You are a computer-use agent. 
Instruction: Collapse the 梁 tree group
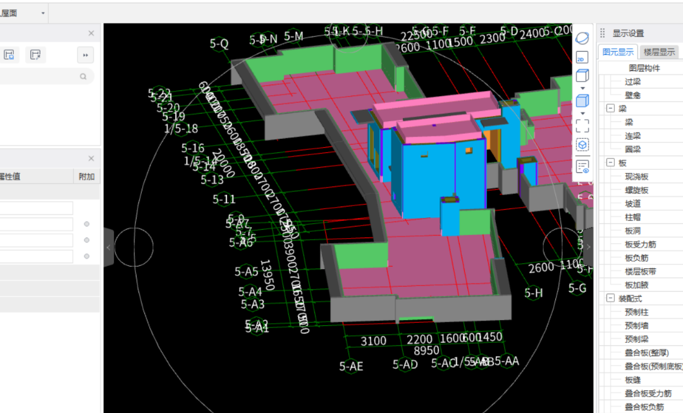point(611,108)
